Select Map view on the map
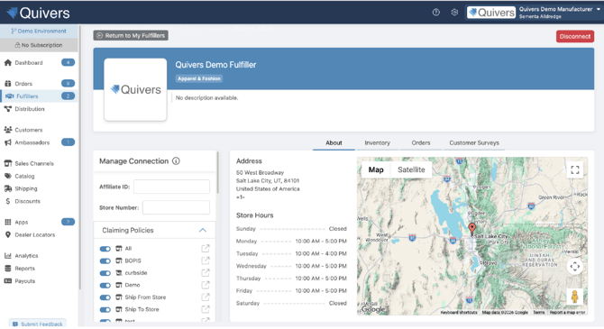Screen dimensions: 604x329 [x=376, y=169]
